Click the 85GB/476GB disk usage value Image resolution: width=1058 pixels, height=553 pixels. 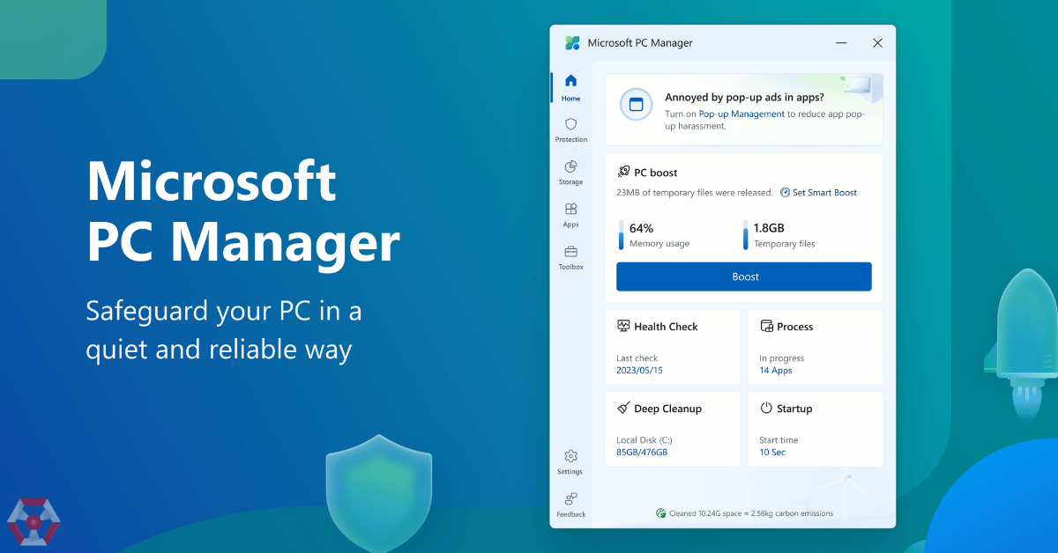tap(642, 453)
